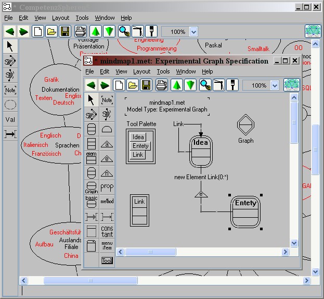This screenshot has height=299, width=324.
Task: Click the back arrow in the CompetenzSpheren toolbar
Action: click(10, 32)
